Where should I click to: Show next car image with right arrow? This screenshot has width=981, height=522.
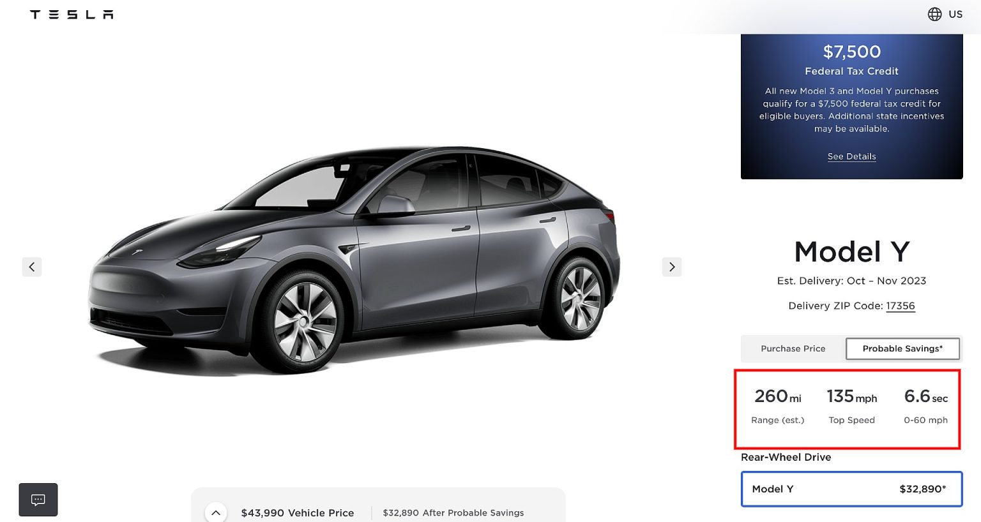[x=672, y=267]
